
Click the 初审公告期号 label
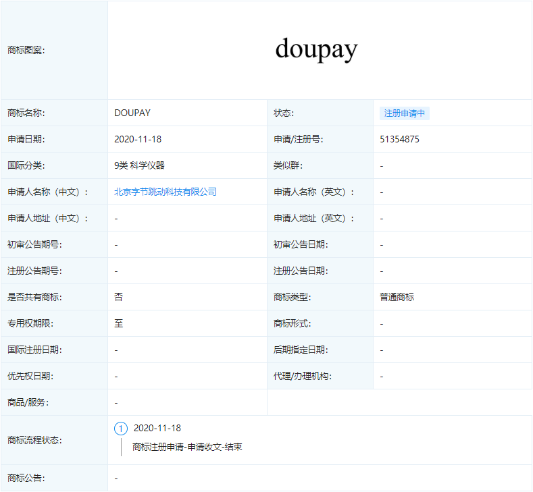[34, 244]
